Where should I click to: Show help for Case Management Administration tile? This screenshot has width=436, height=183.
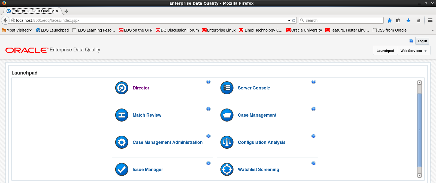(x=208, y=136)
